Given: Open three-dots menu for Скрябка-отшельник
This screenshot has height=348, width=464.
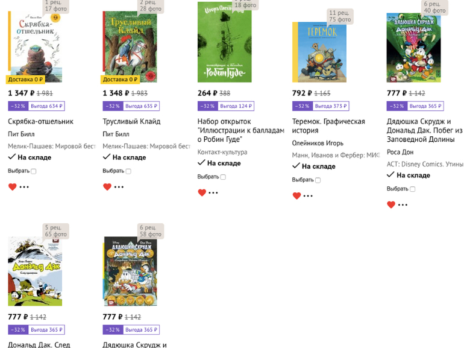Looking at the screenshot, I should coord(24,187).
